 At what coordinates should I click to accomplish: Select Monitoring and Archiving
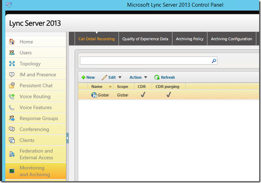[x=35, y=171]
